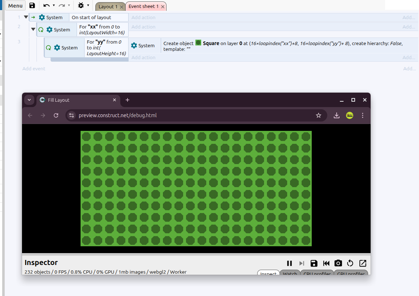The image size is (419, 296).
Task: Open the debug options dropdown arrow
Action: click(88, 6)
